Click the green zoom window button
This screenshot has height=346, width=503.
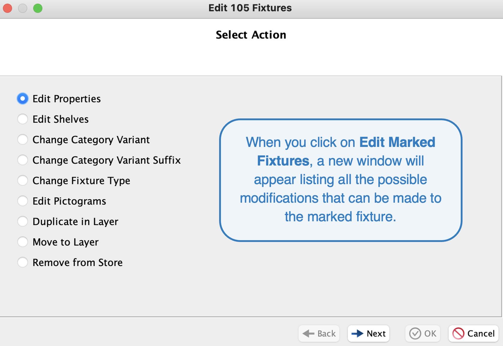pos(38,8)
